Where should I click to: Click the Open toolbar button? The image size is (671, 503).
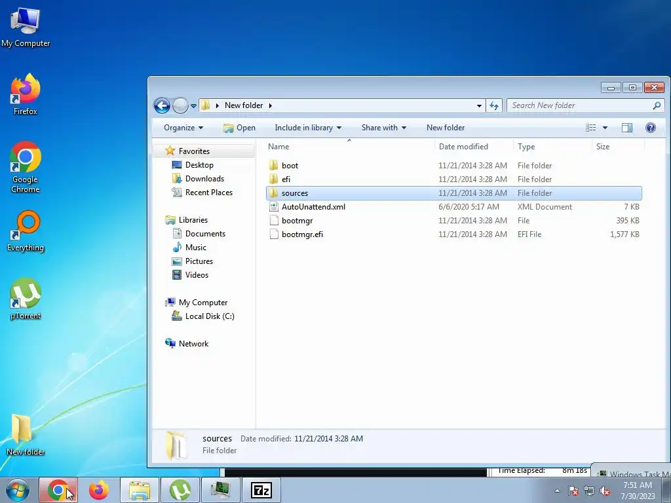[239, 128]
